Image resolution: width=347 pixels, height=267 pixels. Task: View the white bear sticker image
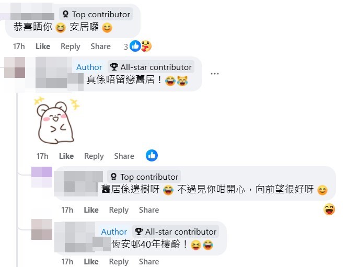click(x=56, y=120)
